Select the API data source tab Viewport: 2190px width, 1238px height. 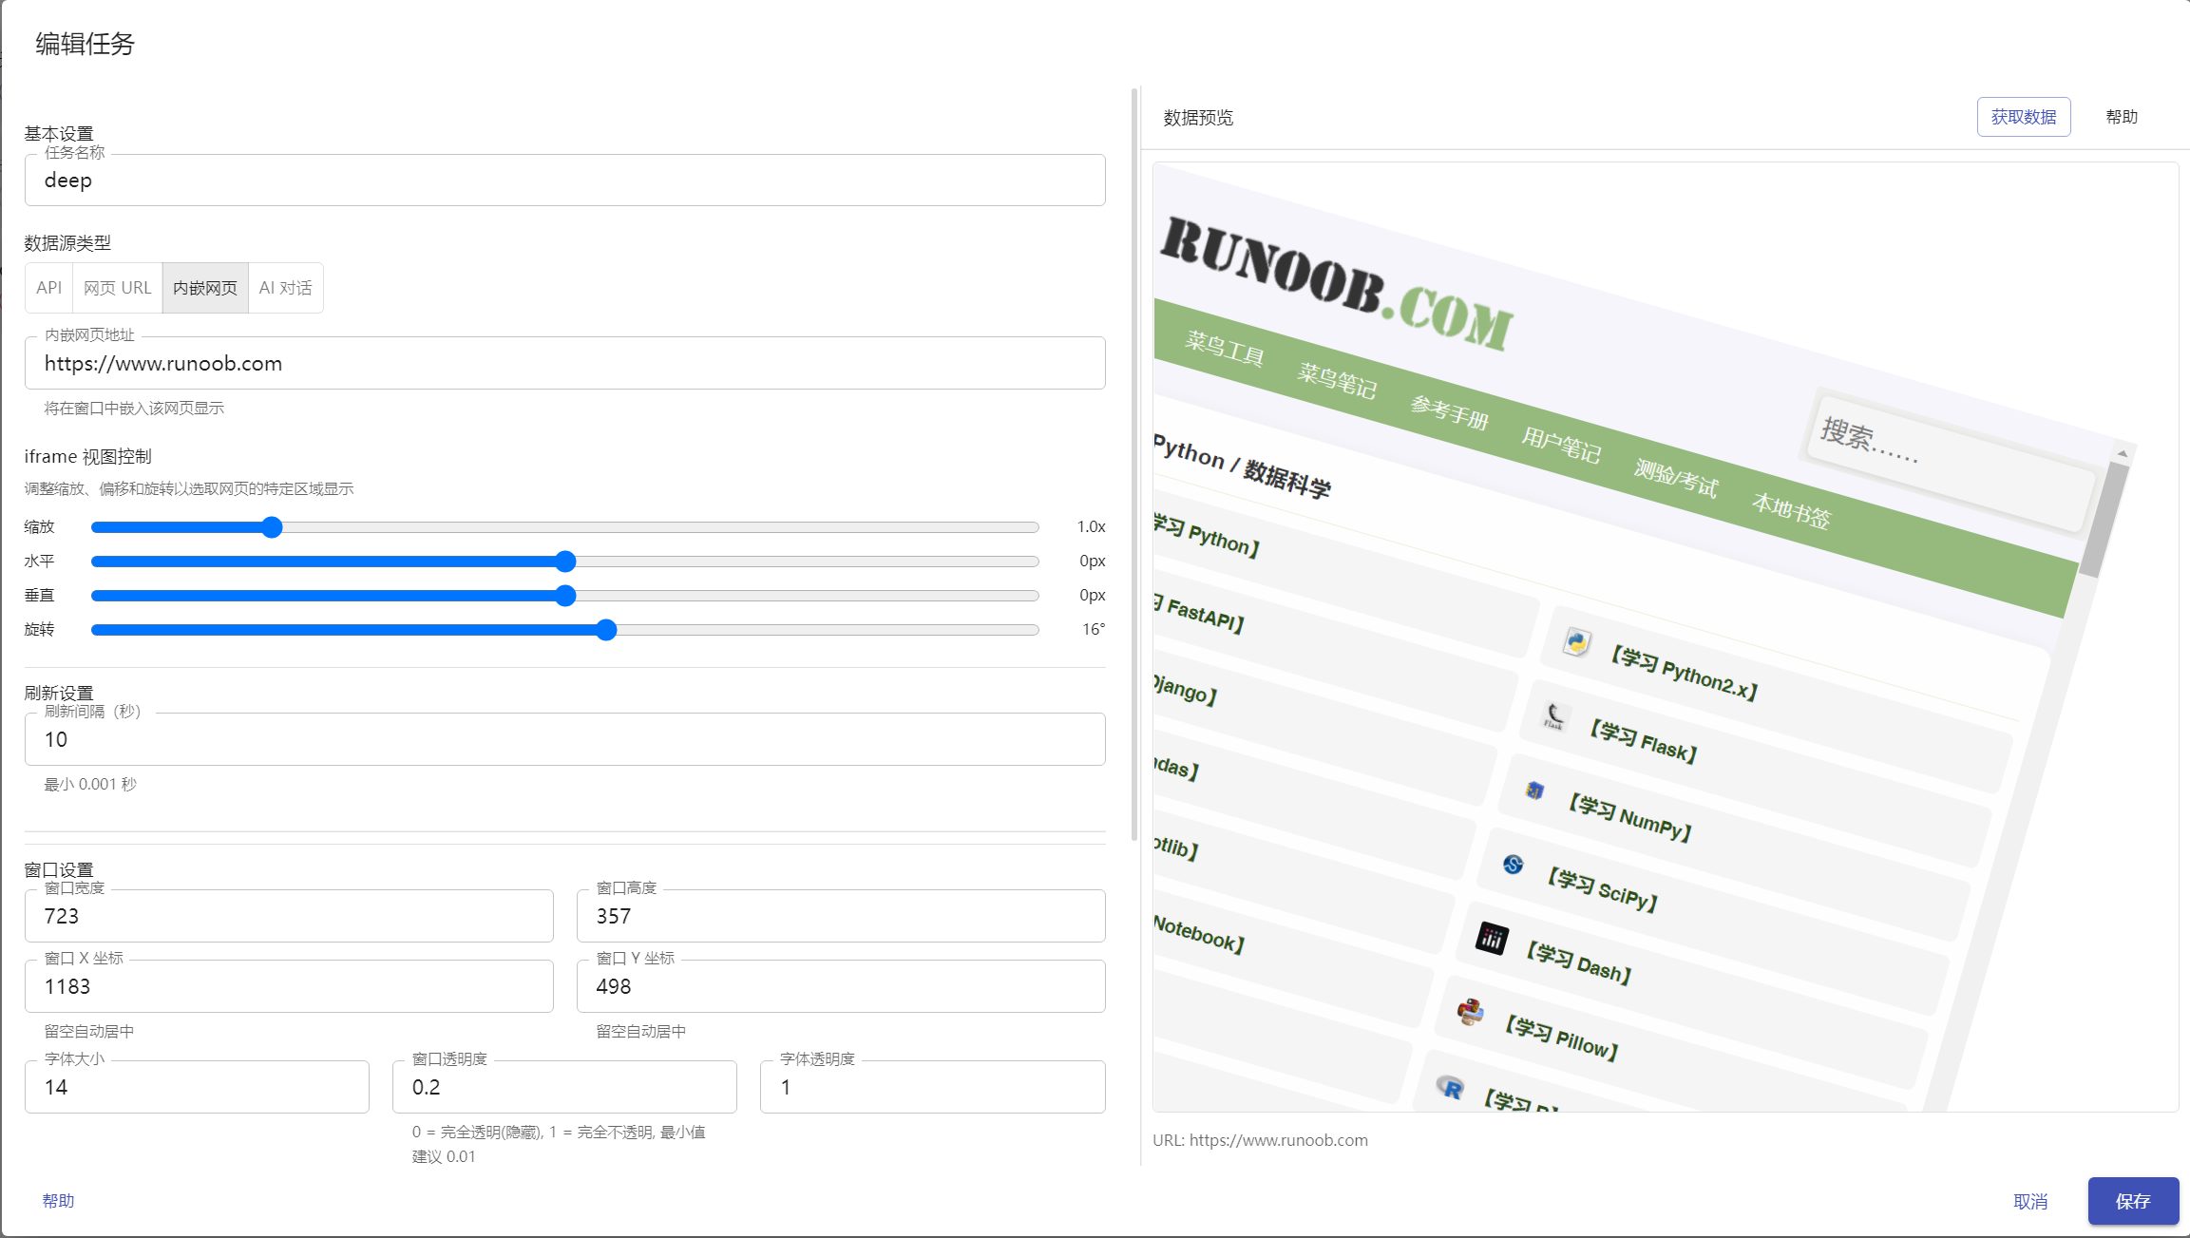click(49, 288)
